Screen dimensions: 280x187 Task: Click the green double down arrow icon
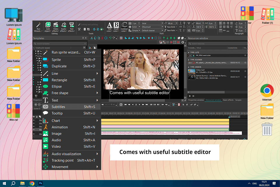pyautogui.click(x=174, y=38)
